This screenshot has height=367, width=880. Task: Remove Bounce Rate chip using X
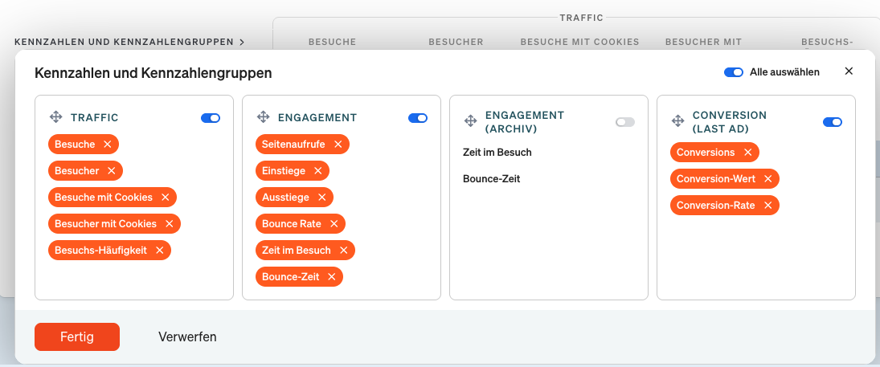334,224
